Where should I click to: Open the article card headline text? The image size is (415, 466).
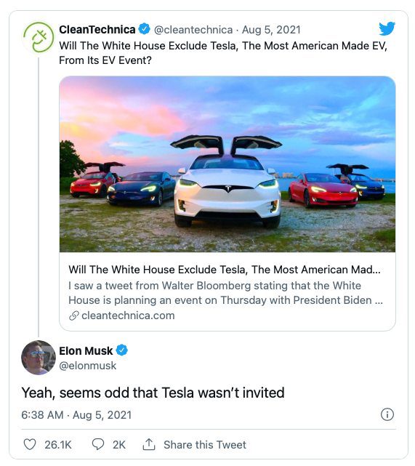[x=225, y=270]
